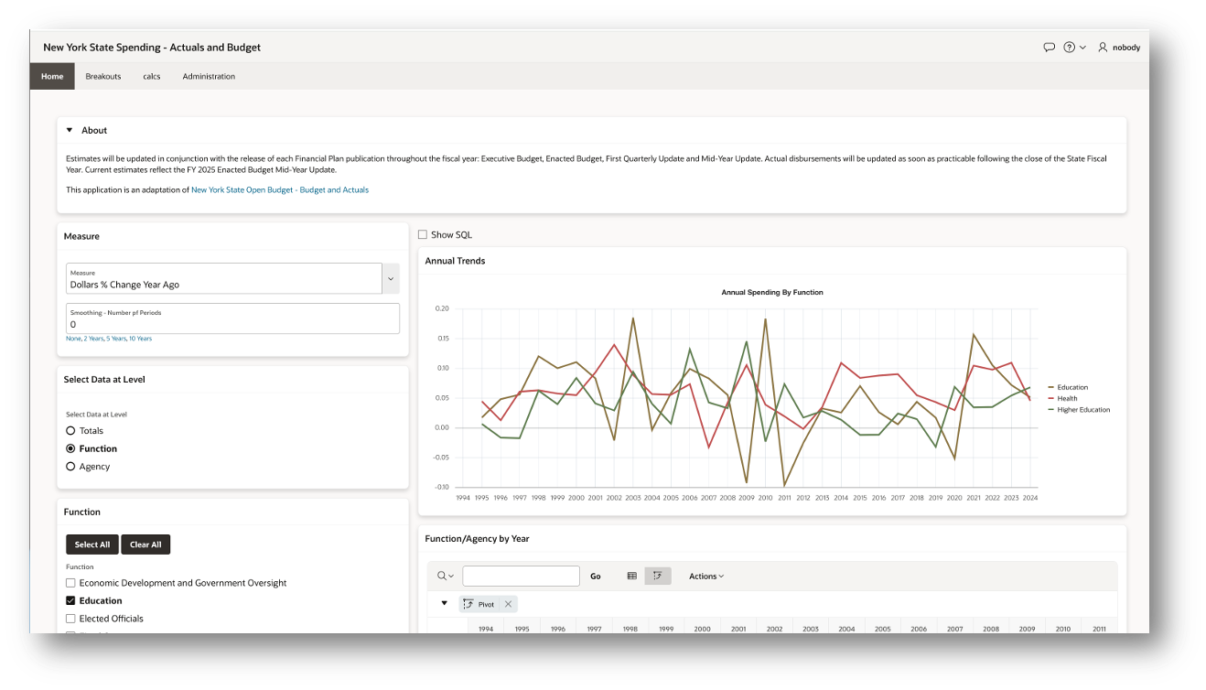Set smoothing to None via quick link
The image size is (1206, 690).
pos(73,339)
